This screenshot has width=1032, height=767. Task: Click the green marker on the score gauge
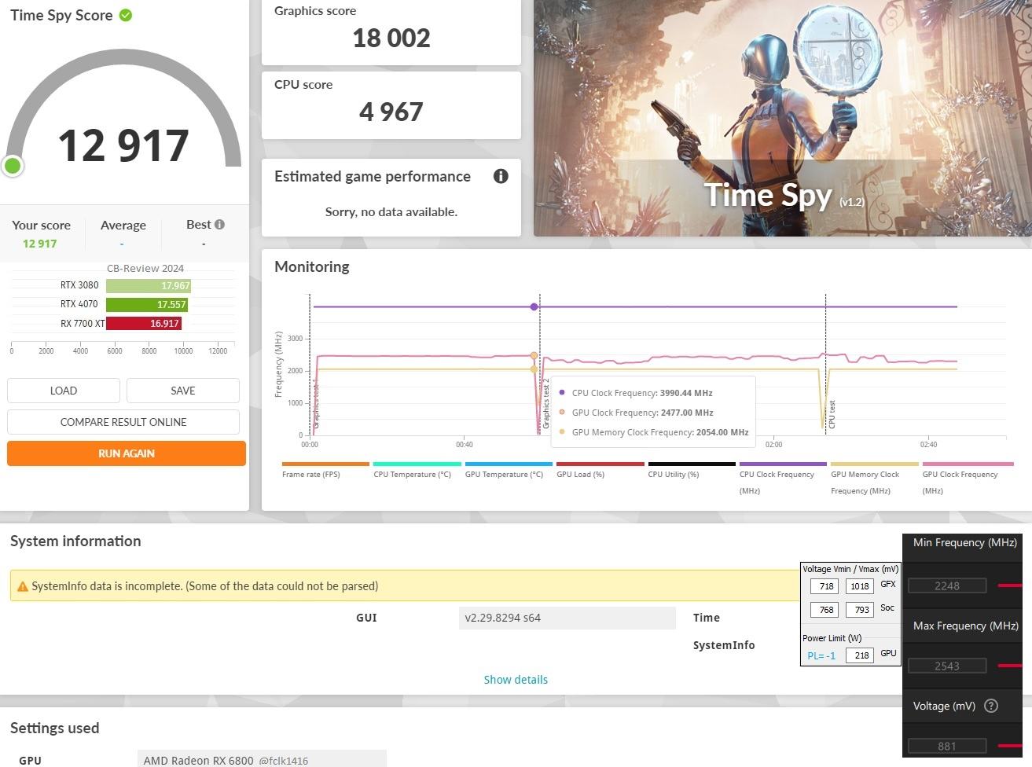13,166
